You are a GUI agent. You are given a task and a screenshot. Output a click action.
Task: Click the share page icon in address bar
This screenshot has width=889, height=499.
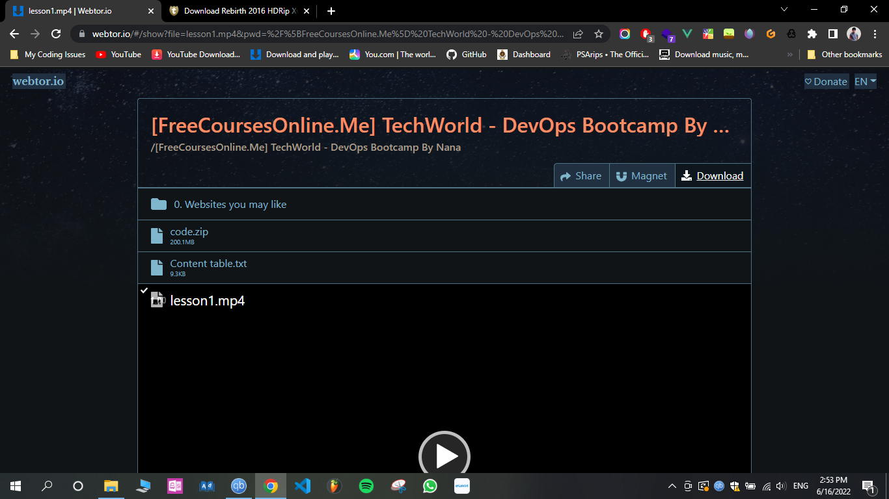[578, 34]
